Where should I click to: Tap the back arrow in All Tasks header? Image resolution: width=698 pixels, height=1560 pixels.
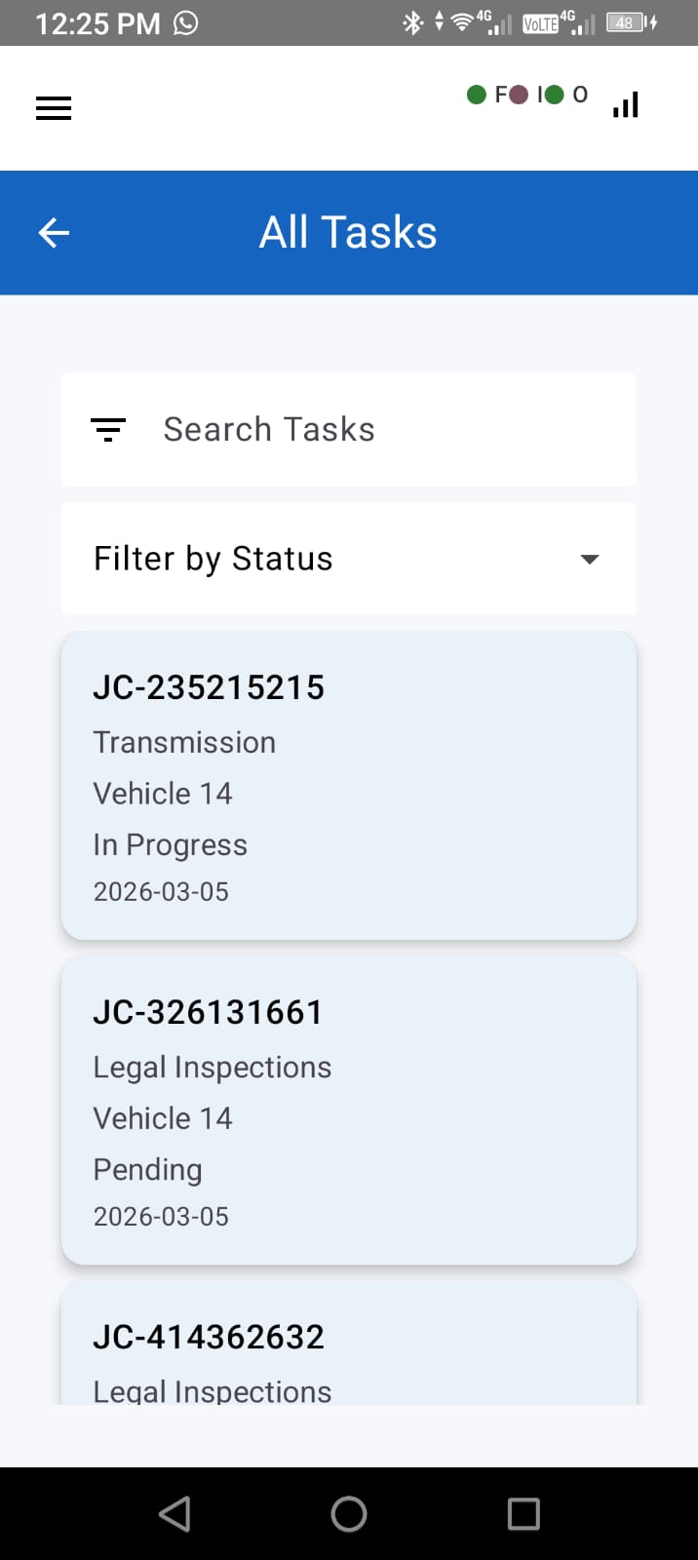pos(54,233)
